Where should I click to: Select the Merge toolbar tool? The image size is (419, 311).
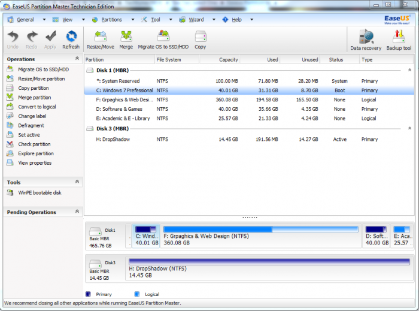point(126,40)
